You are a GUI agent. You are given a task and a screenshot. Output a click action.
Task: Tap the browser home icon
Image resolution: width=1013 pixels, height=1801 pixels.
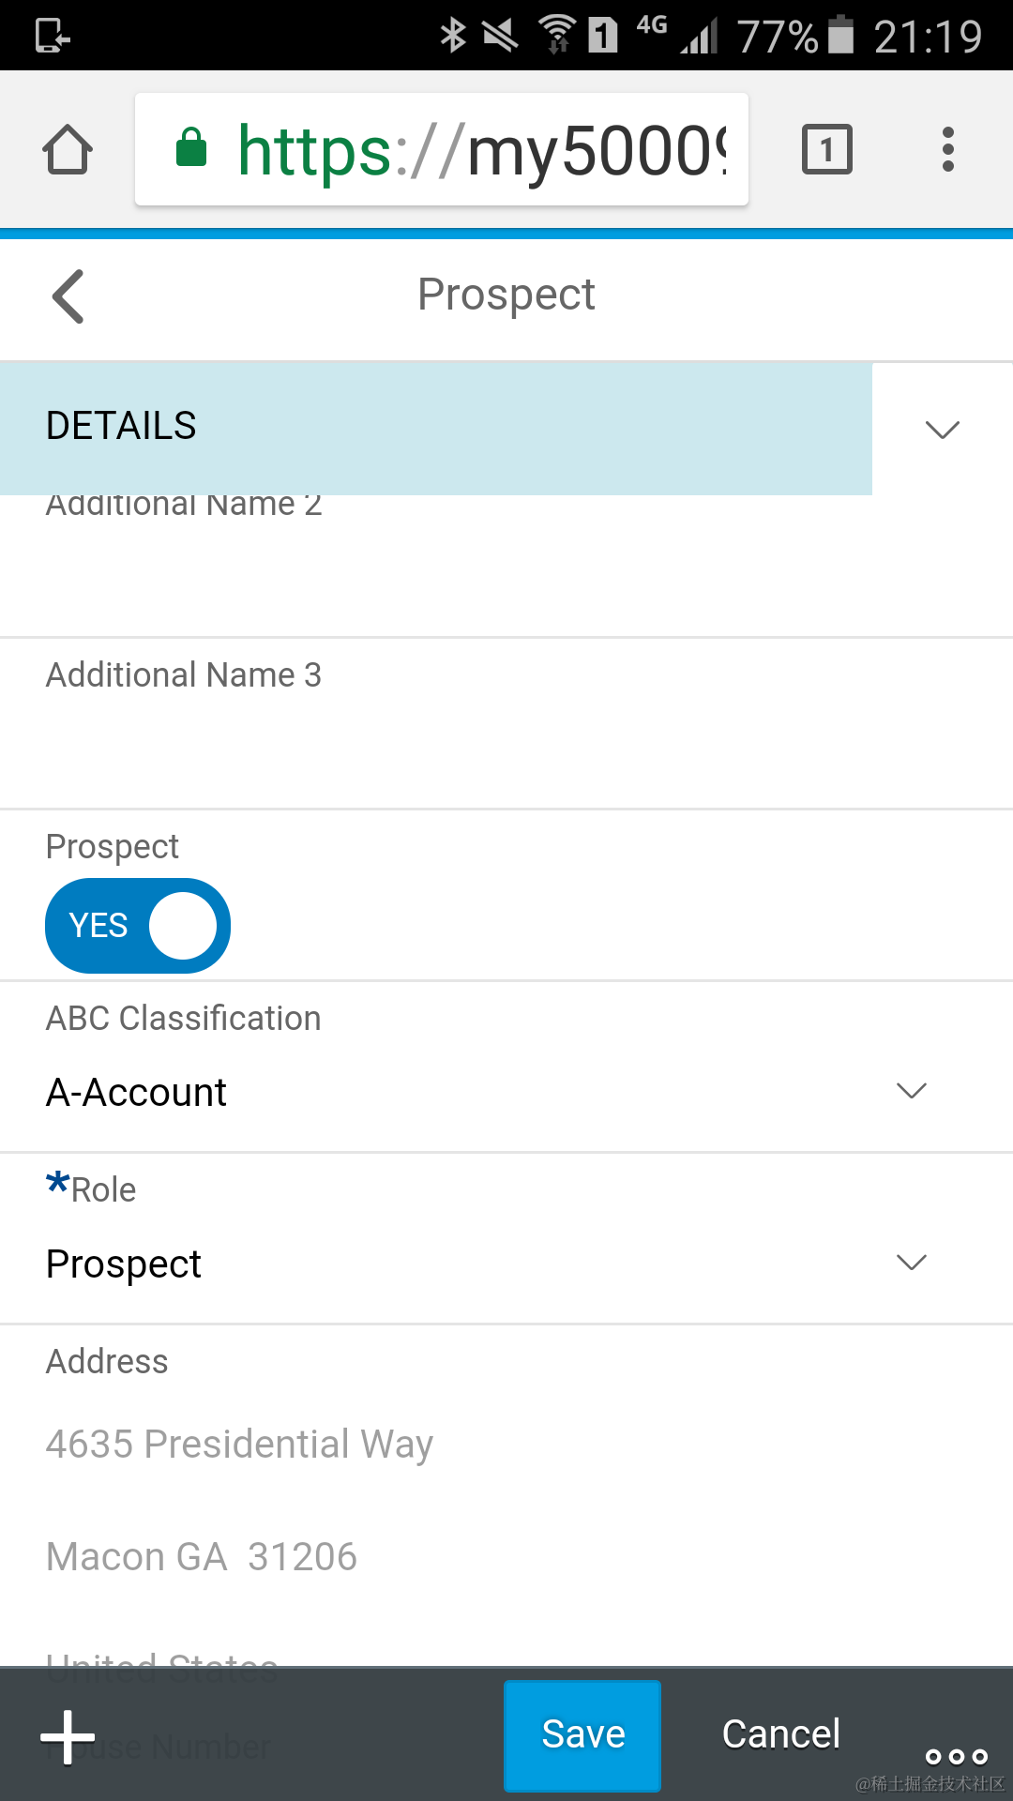pos(67,148)
